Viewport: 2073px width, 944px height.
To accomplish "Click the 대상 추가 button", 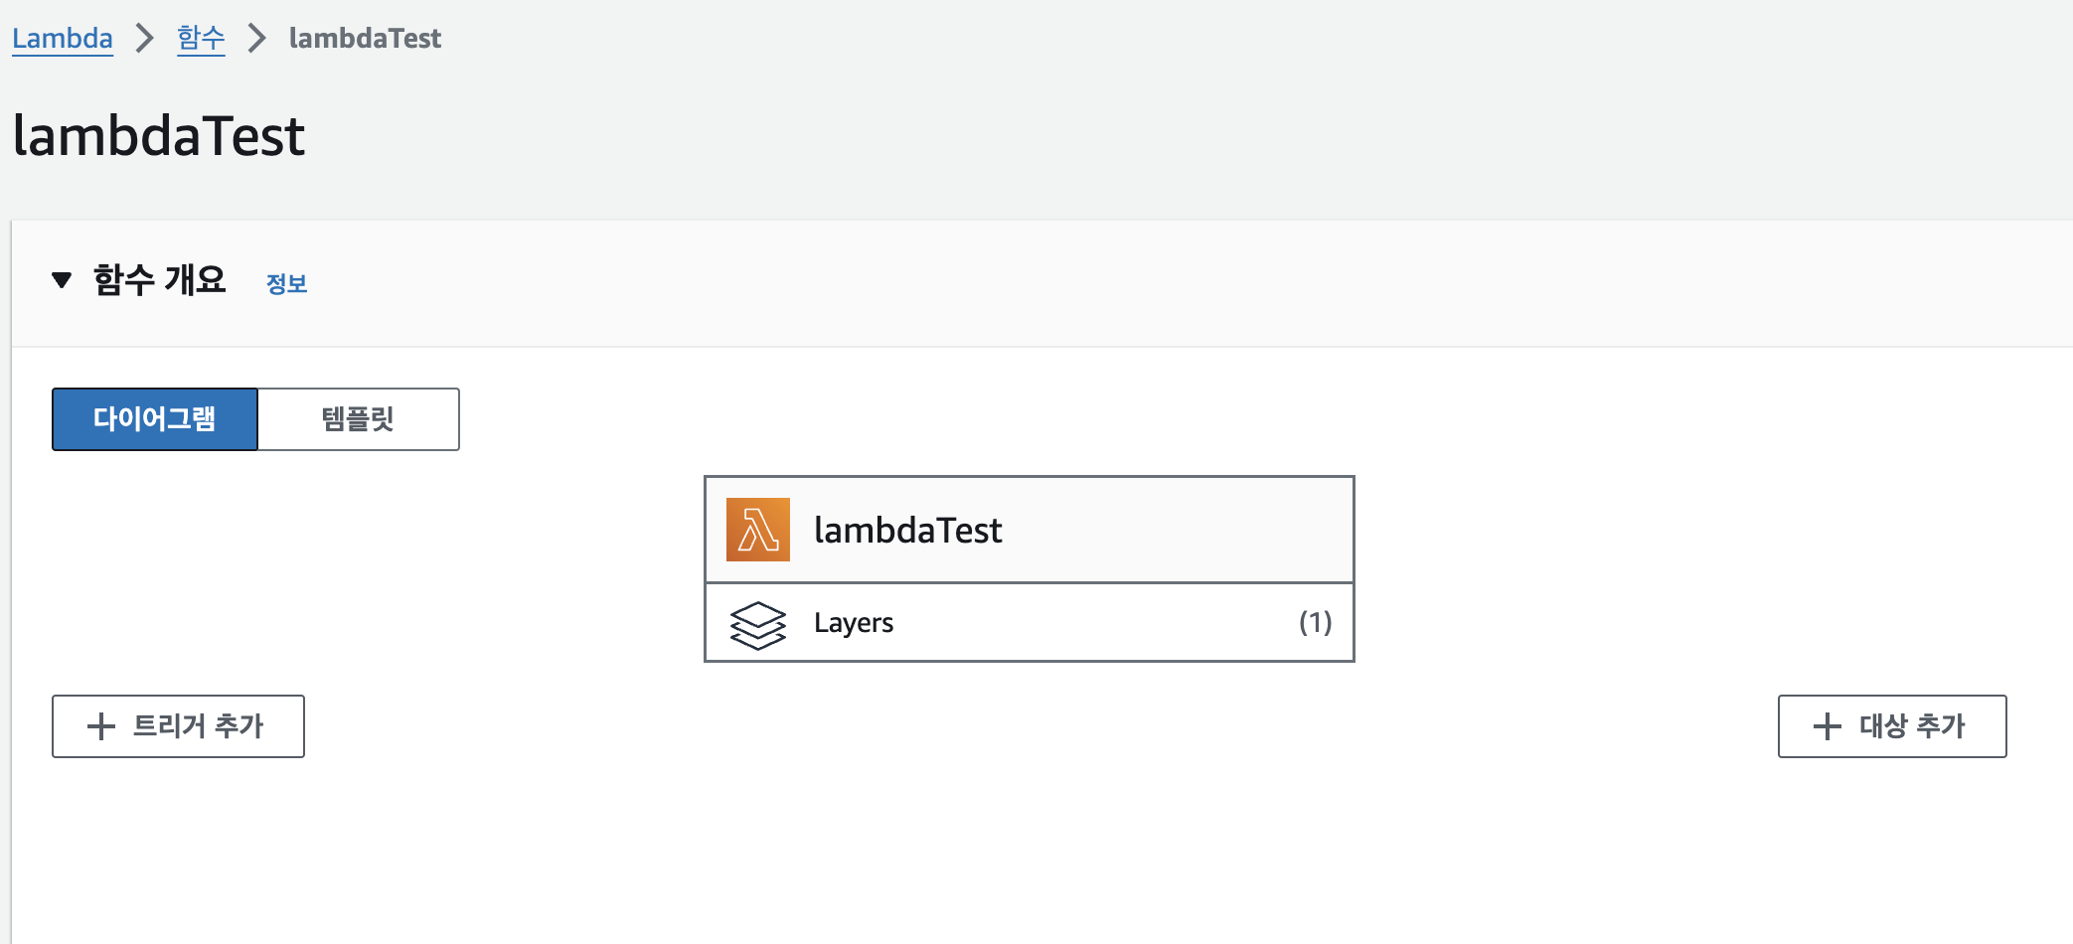I will pyautogui.click(x=1892, y=726).
